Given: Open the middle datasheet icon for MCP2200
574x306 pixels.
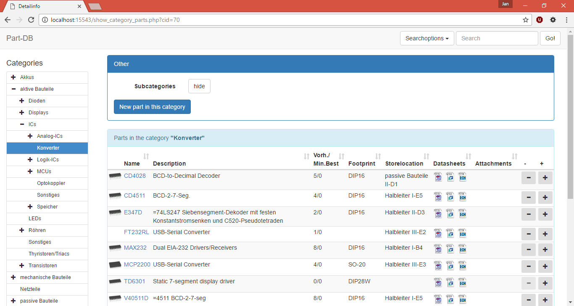Looking at the screenshot, I should (x=450, y=265).
